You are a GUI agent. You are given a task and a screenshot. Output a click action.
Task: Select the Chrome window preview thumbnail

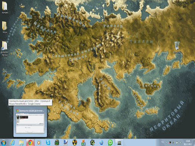point(30,123)
